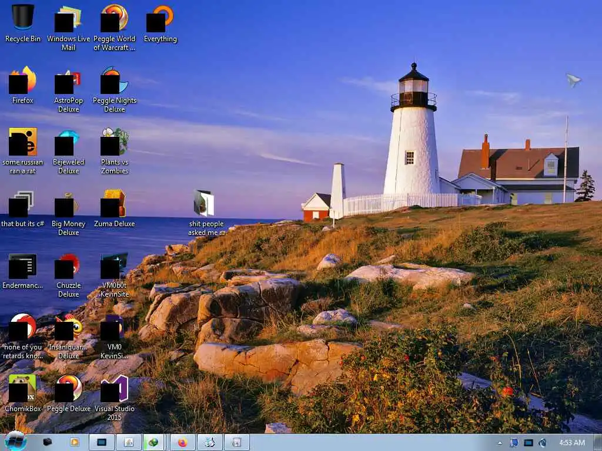Open the blue flag tray icon

(514, 443)
